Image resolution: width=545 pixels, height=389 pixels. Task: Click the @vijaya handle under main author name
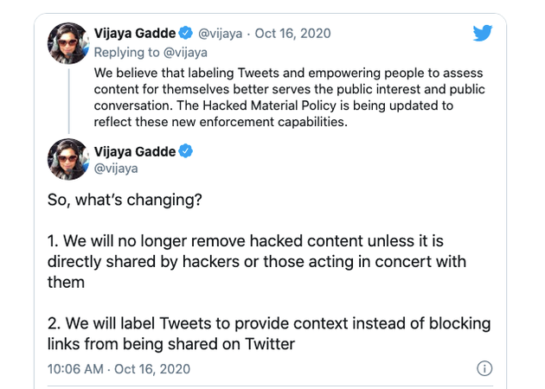point(117,169)
